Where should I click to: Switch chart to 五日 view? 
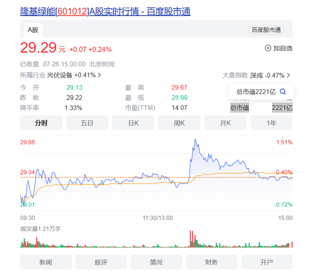click(x=87, y=123)
